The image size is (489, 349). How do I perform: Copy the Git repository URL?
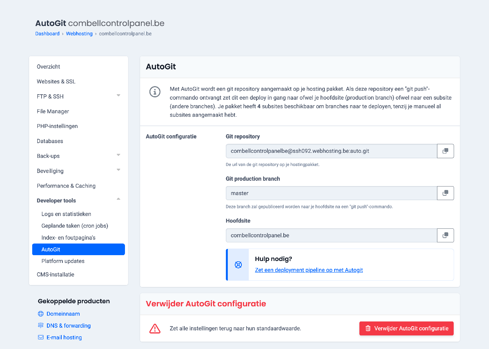coord(446,151)
